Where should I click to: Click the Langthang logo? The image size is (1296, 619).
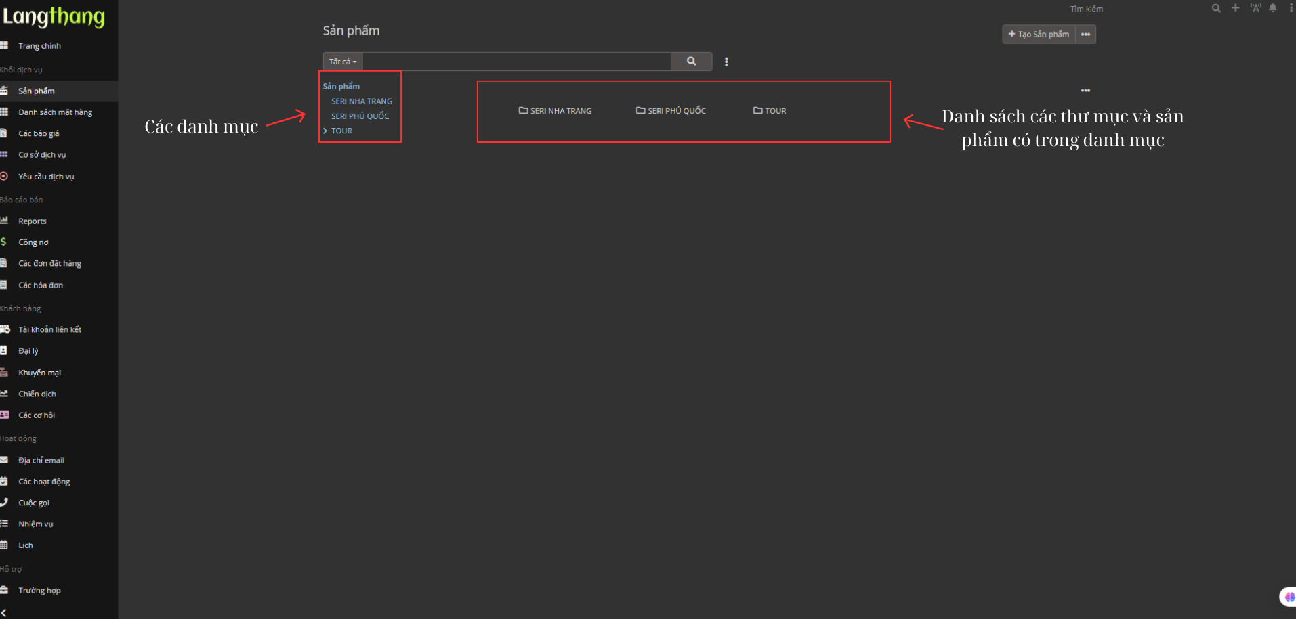pyautogui.click(x=54, y=17)
